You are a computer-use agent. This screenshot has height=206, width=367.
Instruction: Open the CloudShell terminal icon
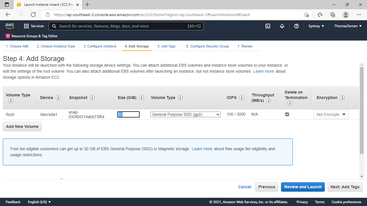(x=268, y=26)
